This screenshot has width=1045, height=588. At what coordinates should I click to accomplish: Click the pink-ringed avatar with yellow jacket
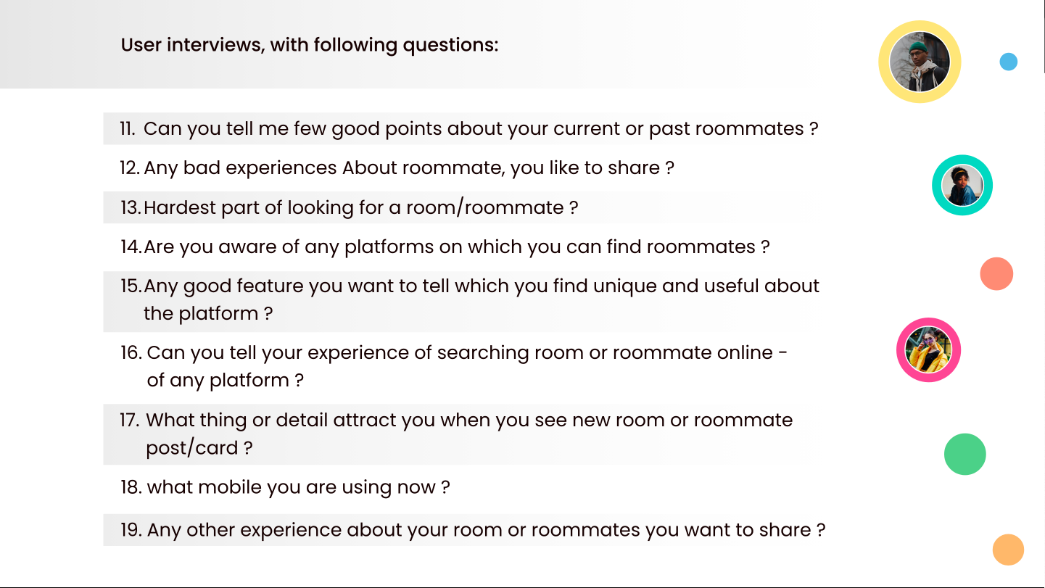point(928,350)
